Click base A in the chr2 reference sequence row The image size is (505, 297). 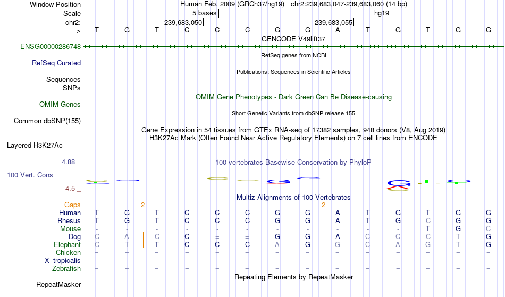point(338,30)
